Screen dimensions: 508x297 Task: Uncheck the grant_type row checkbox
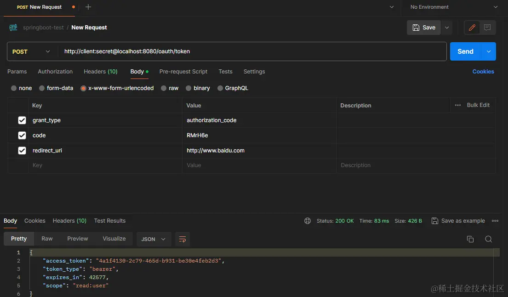click(22, 120)
